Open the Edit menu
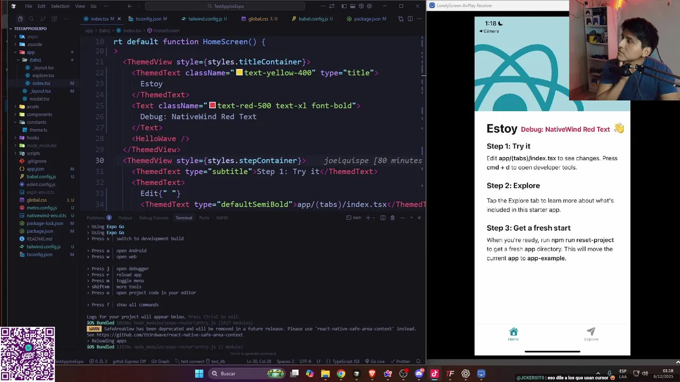The height and width of the screenshot is (382, 680). coord(41,6)
